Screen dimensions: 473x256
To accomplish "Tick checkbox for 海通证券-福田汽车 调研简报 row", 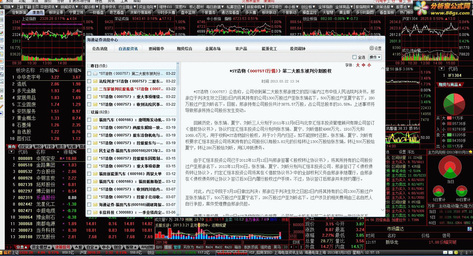I will 89,205.
